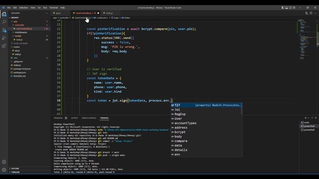Toggle bottom panel visibility in title bar
Screen dimensions: 319x179
[287, 7]
